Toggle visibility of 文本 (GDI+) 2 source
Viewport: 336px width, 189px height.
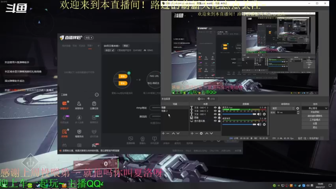215,111
